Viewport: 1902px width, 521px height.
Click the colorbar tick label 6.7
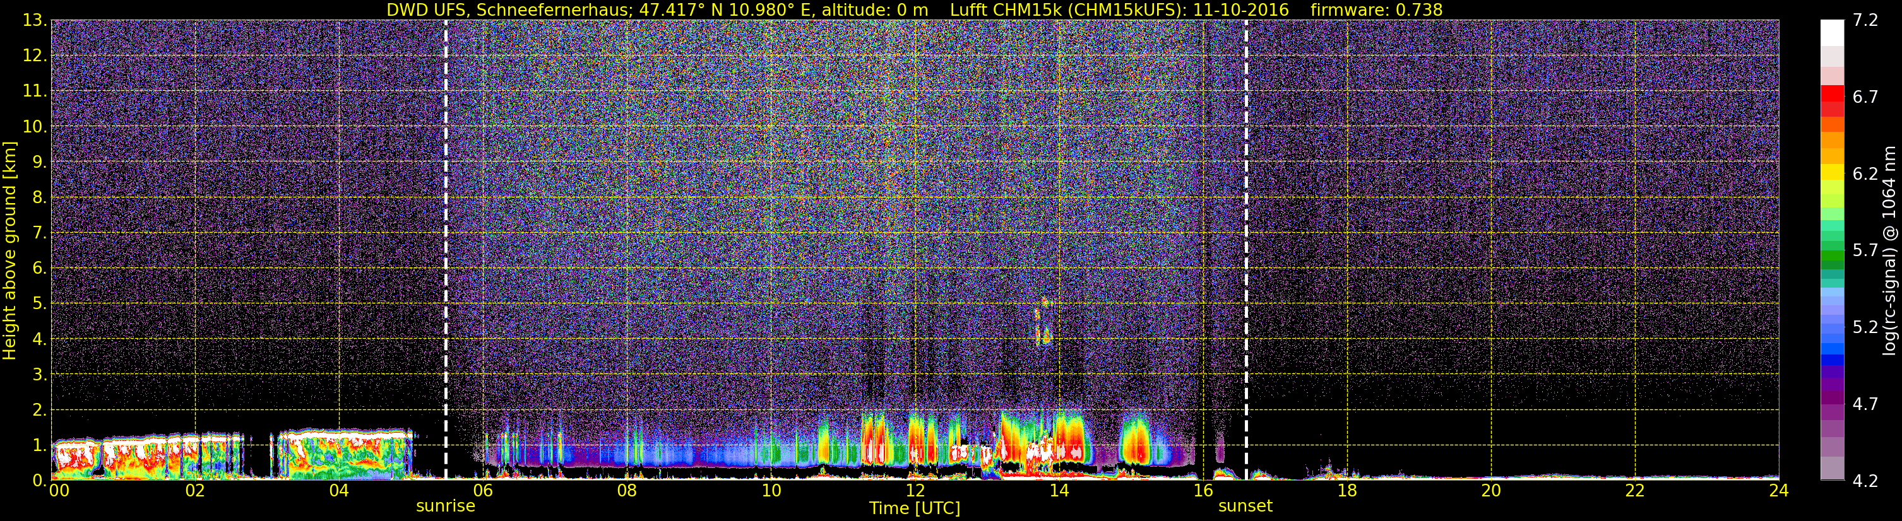[x=1865, y=97]
